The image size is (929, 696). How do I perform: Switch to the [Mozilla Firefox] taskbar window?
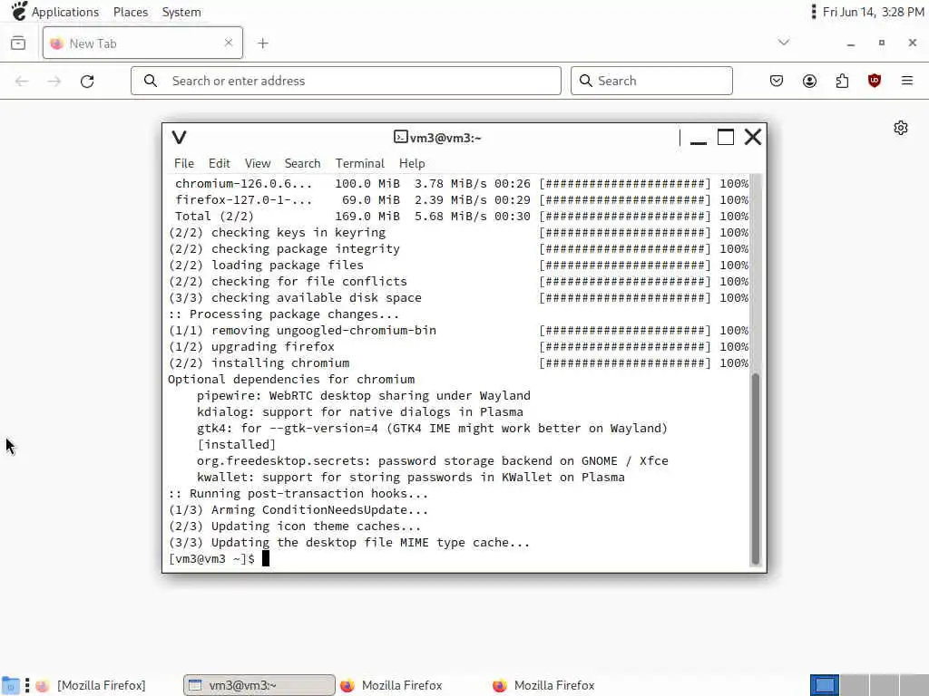pyautogui.click(x=92, y=685)
